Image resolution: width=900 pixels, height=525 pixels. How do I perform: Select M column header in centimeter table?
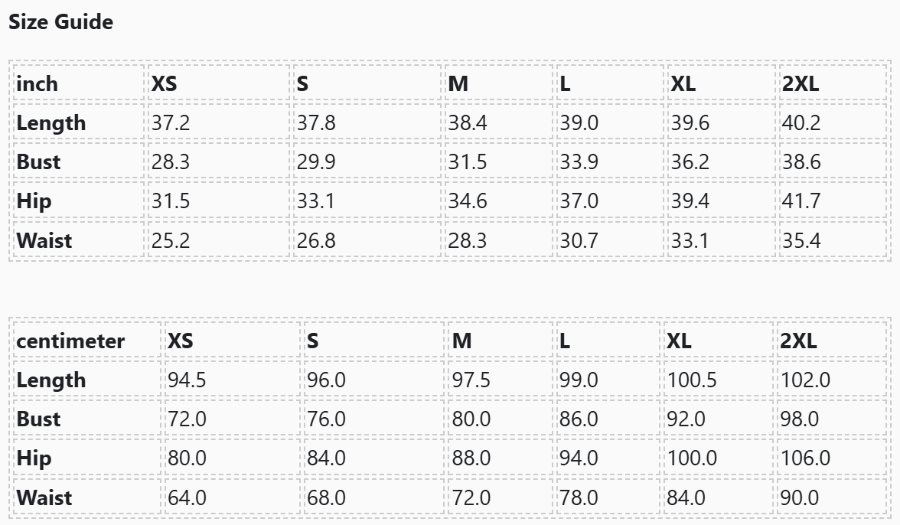(461, 341)
